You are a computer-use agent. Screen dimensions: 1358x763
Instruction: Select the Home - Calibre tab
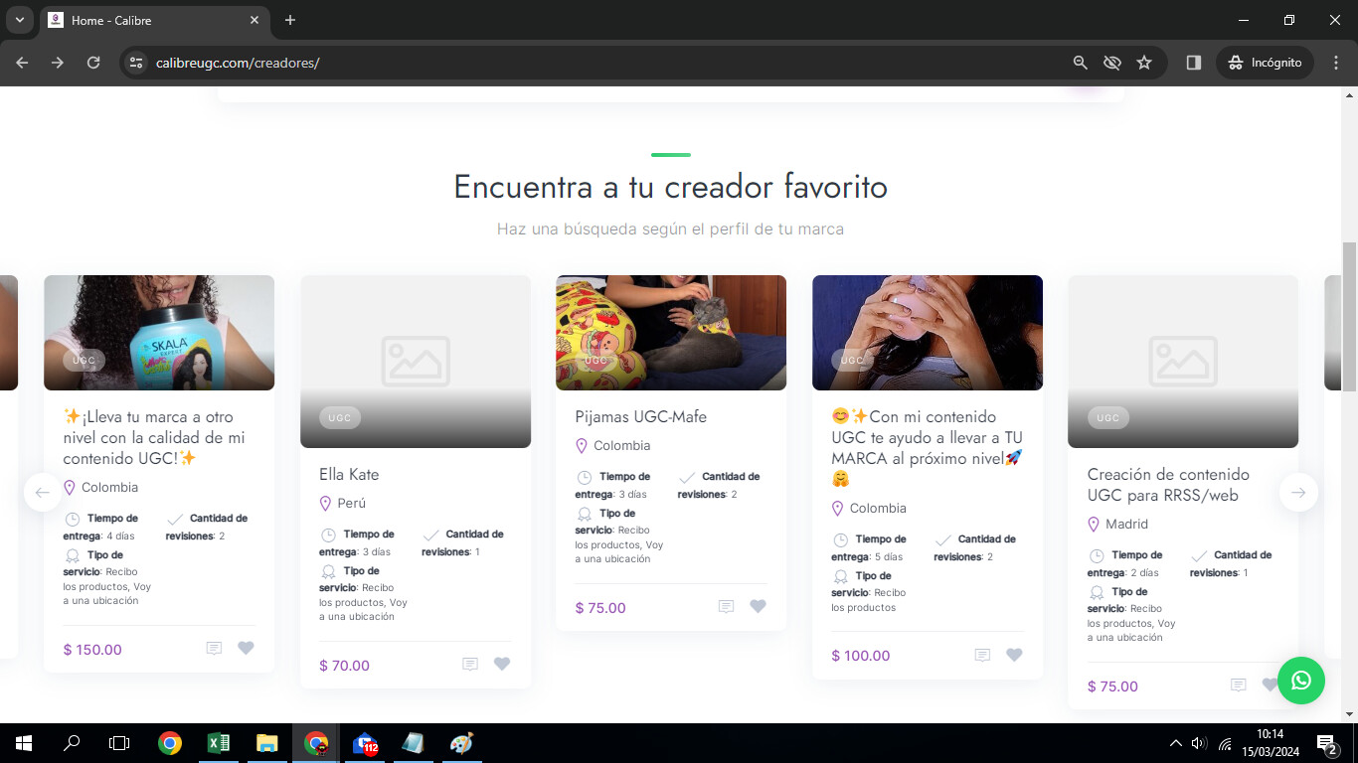[x=154, y=20]
